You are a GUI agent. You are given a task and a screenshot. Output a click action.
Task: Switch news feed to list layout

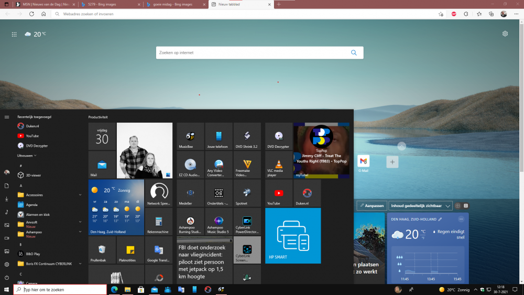pos(466,206)
